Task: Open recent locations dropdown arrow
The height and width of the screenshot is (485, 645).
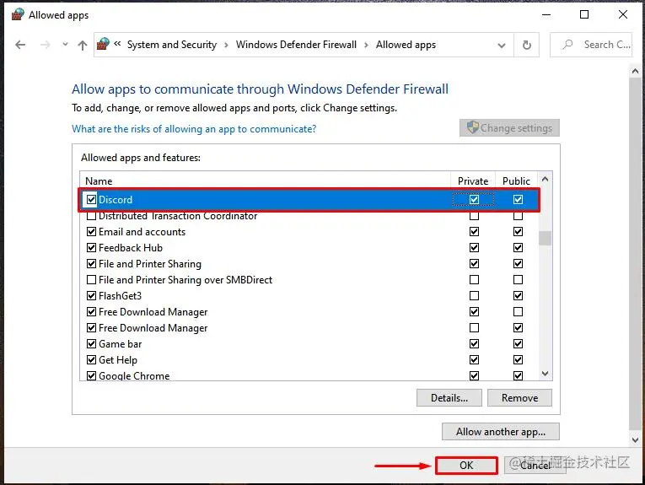Action: pos(65,45)
